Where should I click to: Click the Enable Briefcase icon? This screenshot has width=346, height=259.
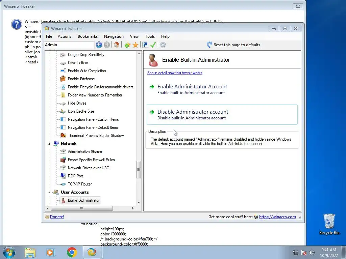point(63,79)
